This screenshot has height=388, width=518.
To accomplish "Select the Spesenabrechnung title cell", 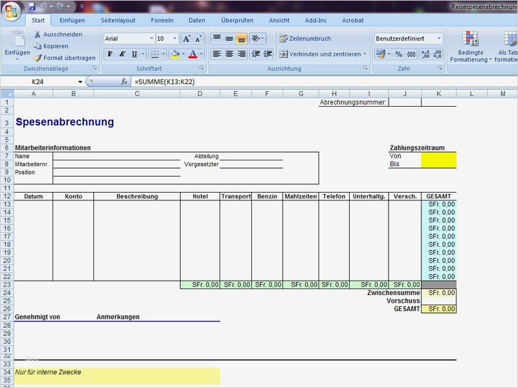I will point(65,122).
